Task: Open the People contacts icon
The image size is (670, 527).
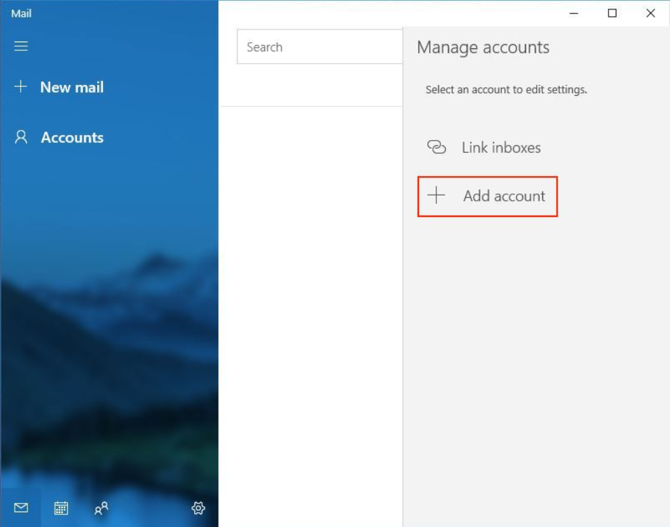Action: point(101,508)
